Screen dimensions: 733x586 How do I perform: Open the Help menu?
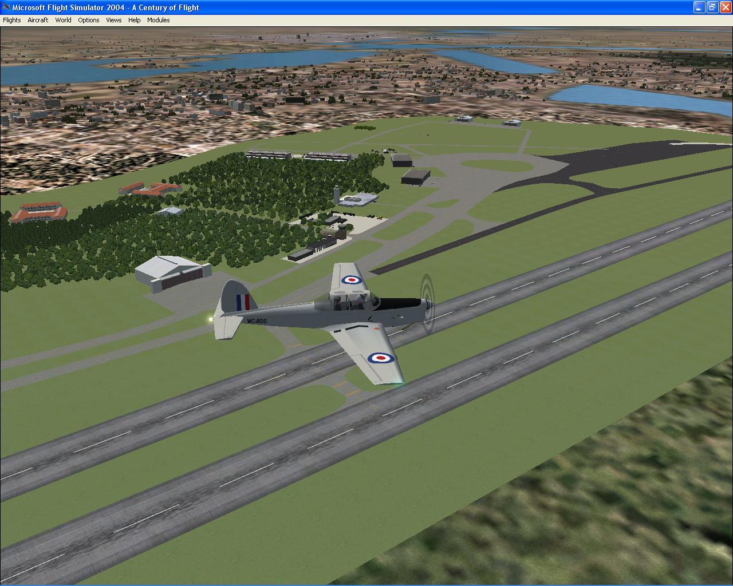click(134, 20)
